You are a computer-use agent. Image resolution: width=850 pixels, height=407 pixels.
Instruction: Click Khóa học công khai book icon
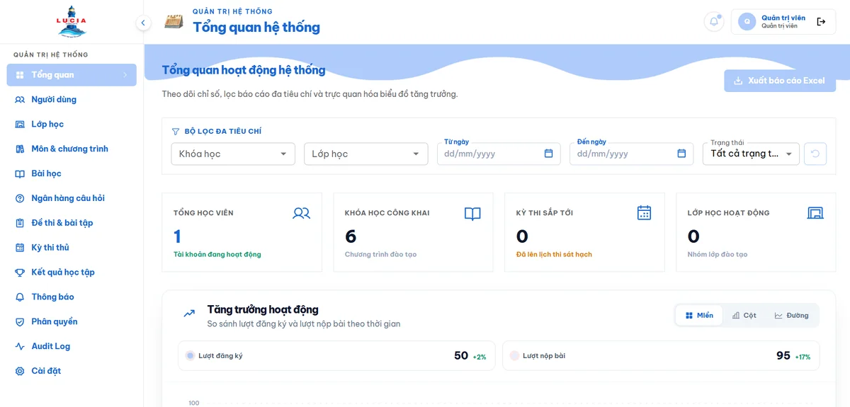(472, 213)
